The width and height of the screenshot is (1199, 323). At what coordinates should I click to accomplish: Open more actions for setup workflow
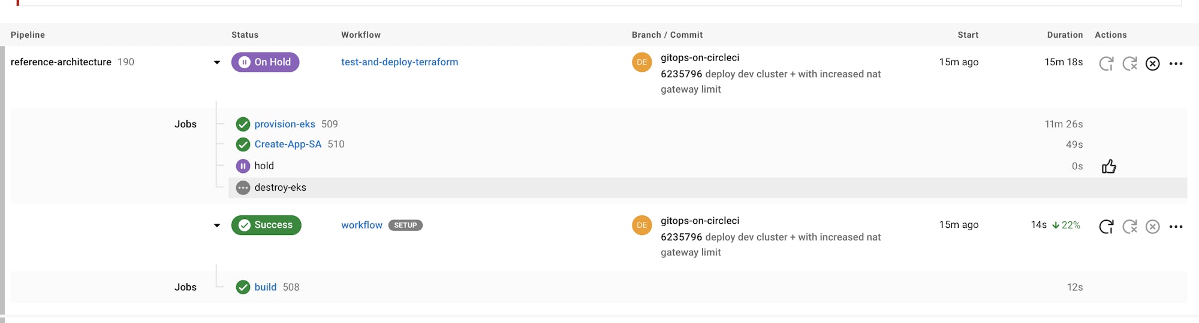(x=1176, y=226)
